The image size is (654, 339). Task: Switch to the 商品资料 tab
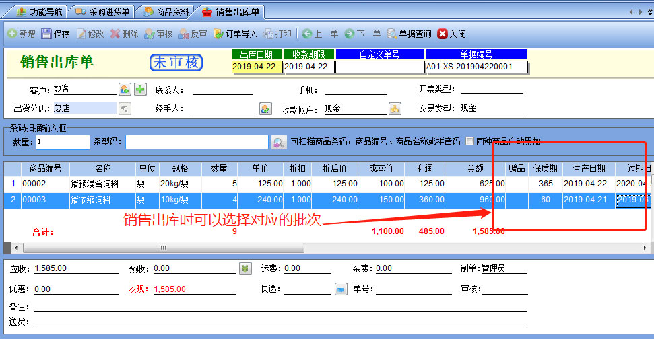(x=165, y=12)
